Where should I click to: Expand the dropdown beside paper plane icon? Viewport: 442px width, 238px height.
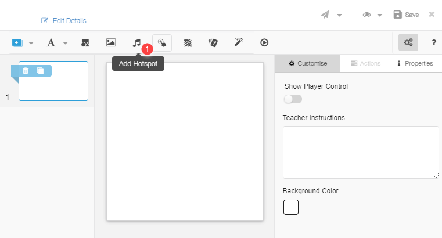(x=339, y=15)
